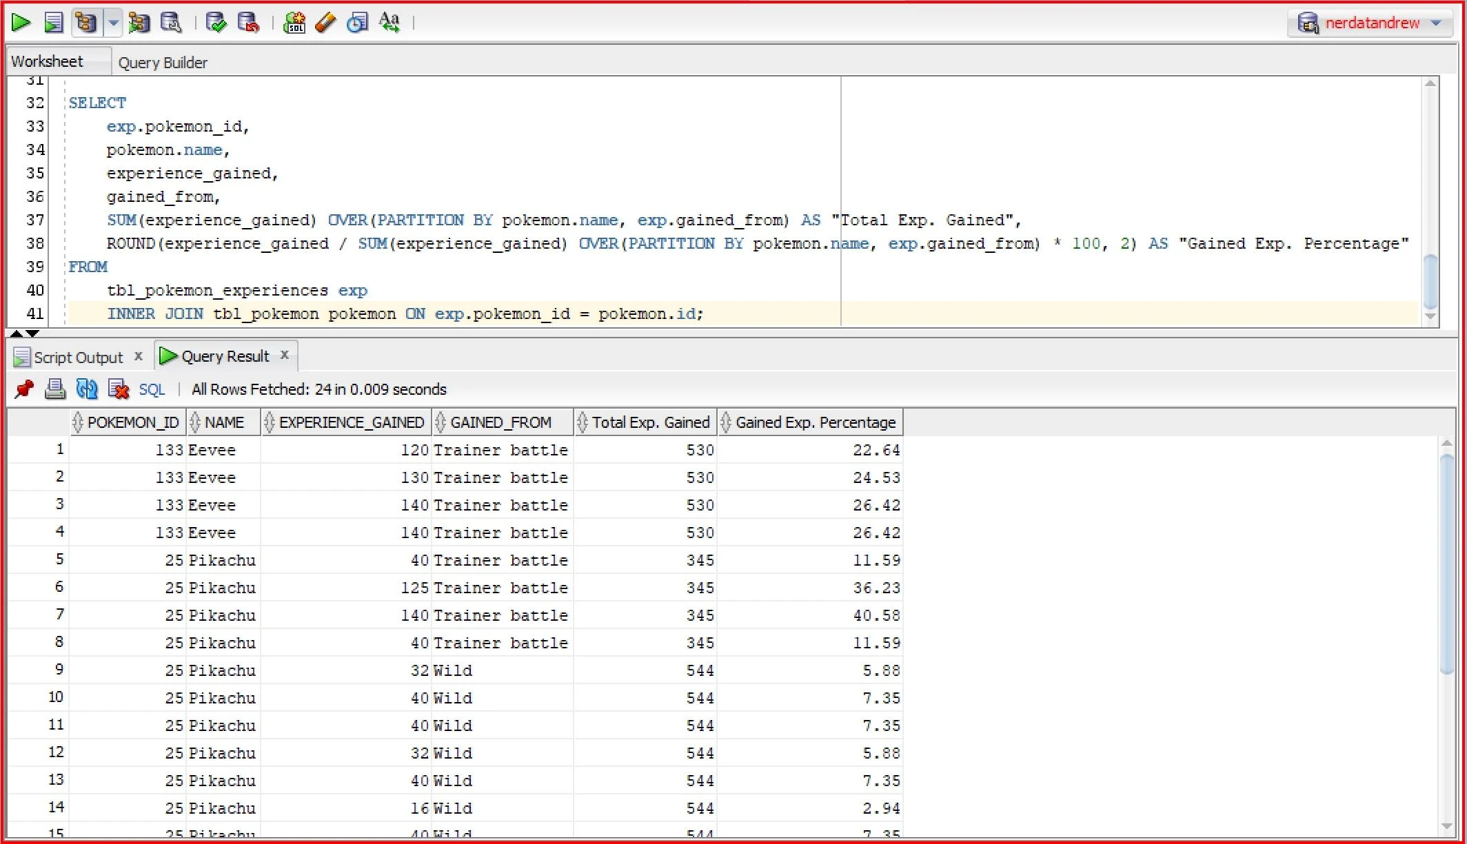Open the nerdatandrew connection dropdown
The image size is (1467, 844).
pos(1437,23)
